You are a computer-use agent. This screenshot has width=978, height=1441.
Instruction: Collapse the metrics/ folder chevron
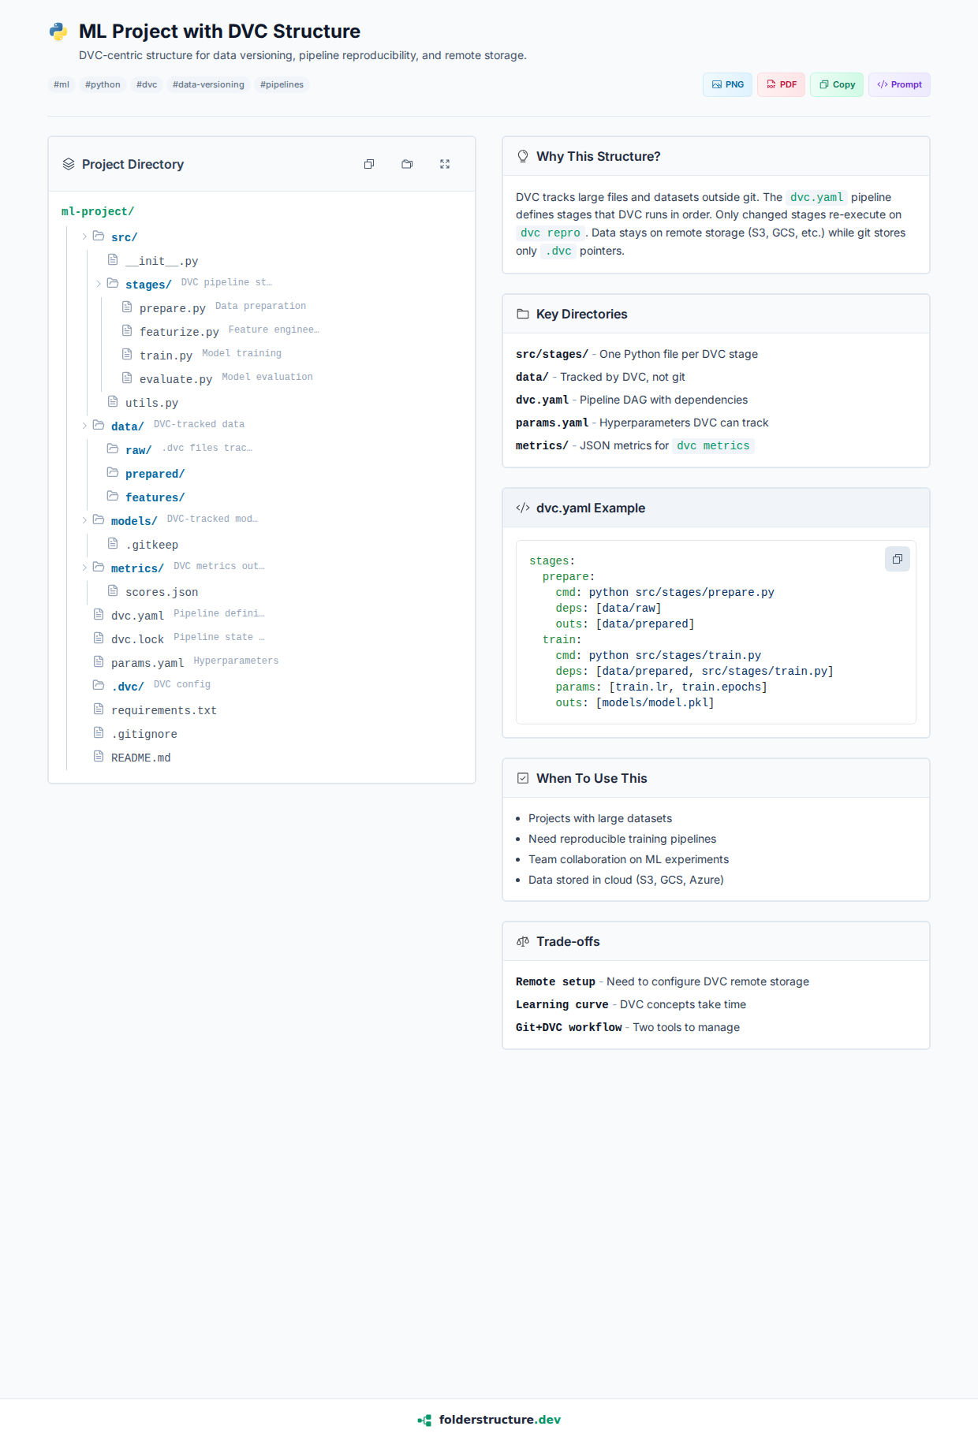(x=84, y=568)
